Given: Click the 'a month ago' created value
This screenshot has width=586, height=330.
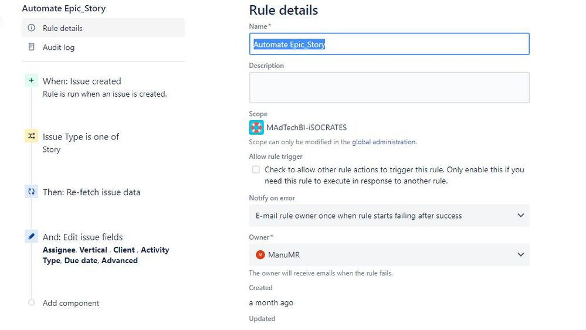Looking at the screenshot, I should pos(271,303).
